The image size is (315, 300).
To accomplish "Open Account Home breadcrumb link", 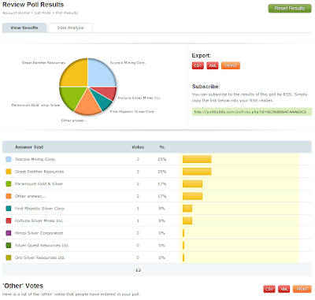I will pyautogui.click(x=16, y=13).
